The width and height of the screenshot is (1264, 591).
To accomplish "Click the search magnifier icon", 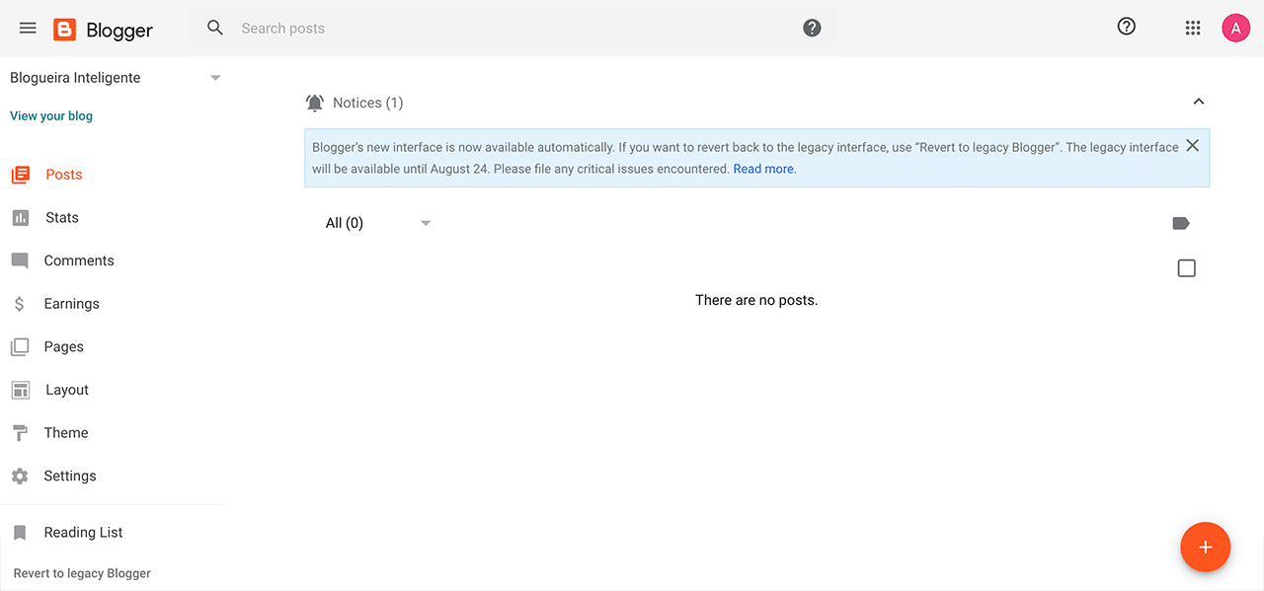I will [215, 28].
